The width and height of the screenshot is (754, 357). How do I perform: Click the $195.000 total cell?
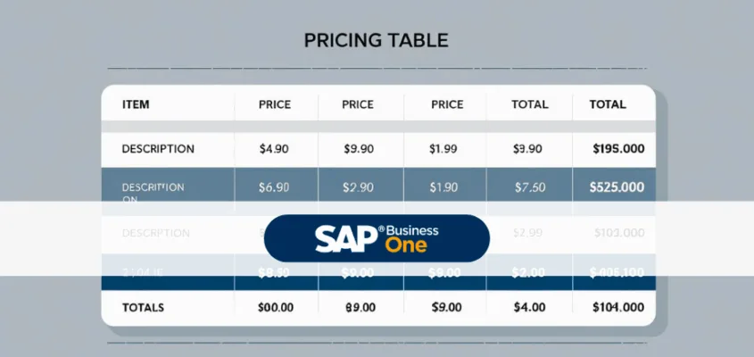pyautogui.click(x=618, y=149)
